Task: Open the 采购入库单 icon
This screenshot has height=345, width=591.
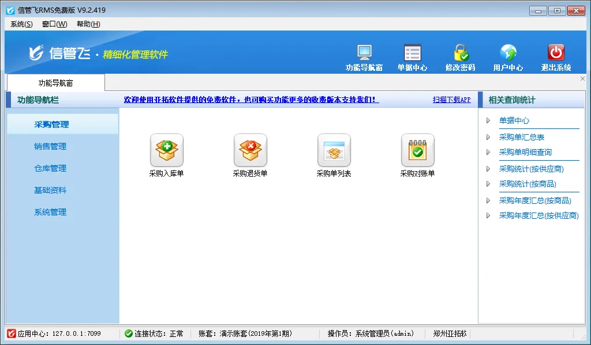Action: 167,150
